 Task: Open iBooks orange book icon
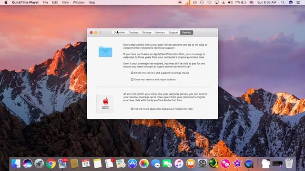(191, 163)
